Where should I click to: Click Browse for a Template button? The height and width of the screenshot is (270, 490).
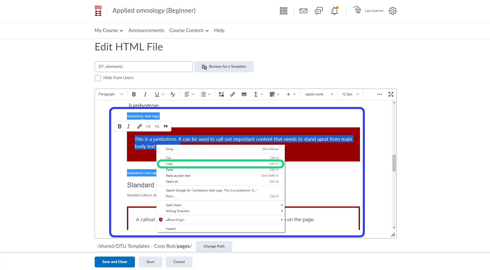pos(224,67)
